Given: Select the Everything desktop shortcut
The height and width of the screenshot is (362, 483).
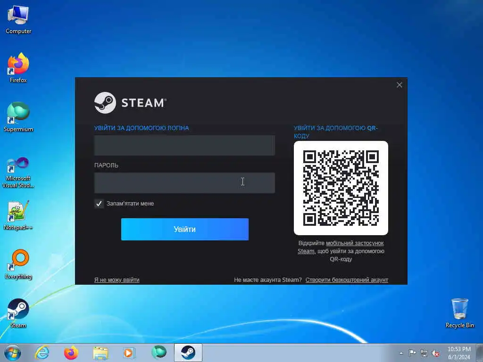Looking at the screenshot, I should [x=18, y=264].
